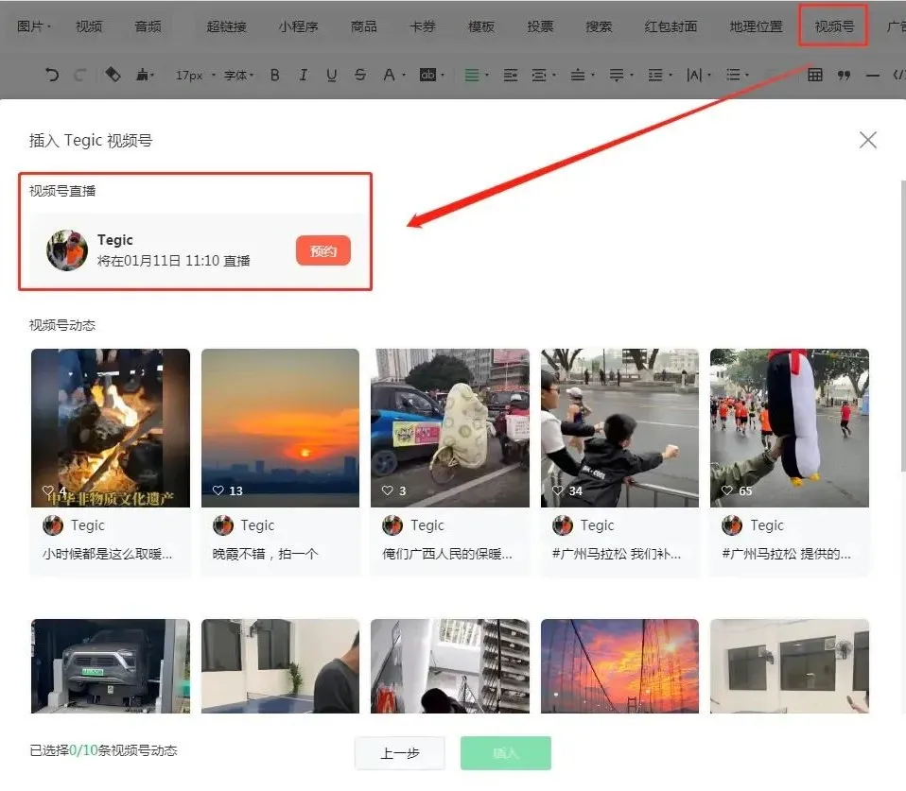The height and width of the screenshot is (791, 906).
Task: Insert blockquote with quotation icon
Action: pos(844,75)
